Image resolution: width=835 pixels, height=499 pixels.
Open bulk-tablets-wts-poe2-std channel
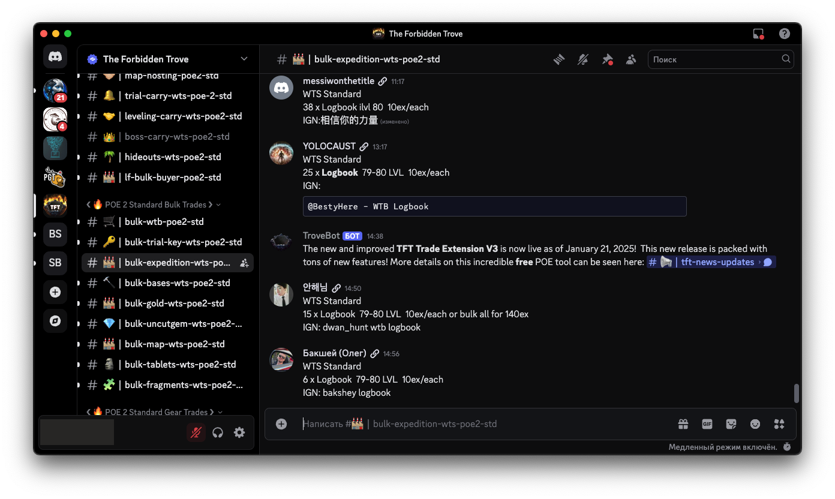[167, 365]
